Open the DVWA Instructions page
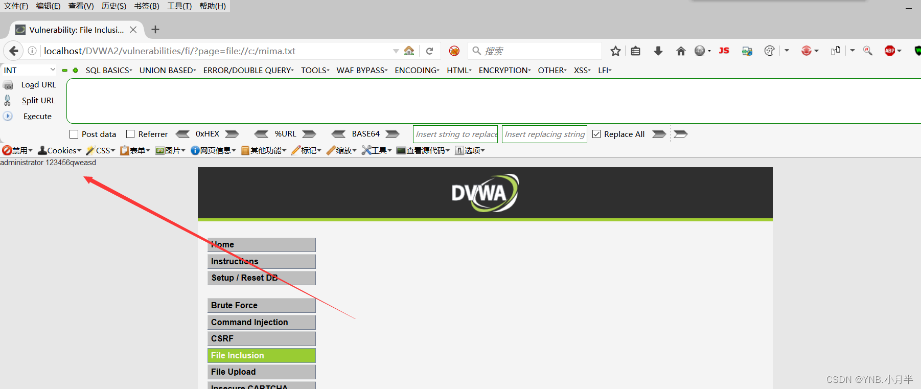This screenshot has height=389, width=921. pos(262,261)
